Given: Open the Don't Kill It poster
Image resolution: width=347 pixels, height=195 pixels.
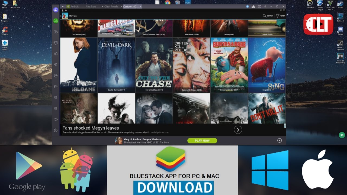Looking at the screenshot, I should pos(267,109).
